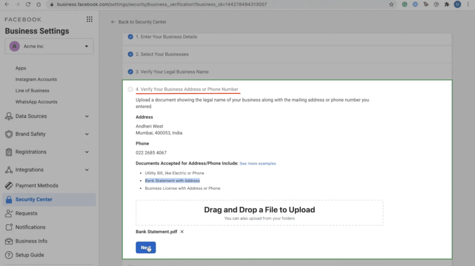Screen dimensions: 475x266
Task: Click the Notifications sidebar icon
Action: point(9,227)
